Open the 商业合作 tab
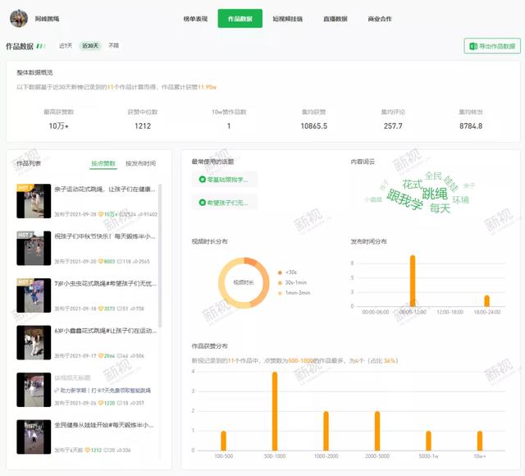The height and width of the screenshot is (476, 525). pyautogui.click(x=378, y=18)
